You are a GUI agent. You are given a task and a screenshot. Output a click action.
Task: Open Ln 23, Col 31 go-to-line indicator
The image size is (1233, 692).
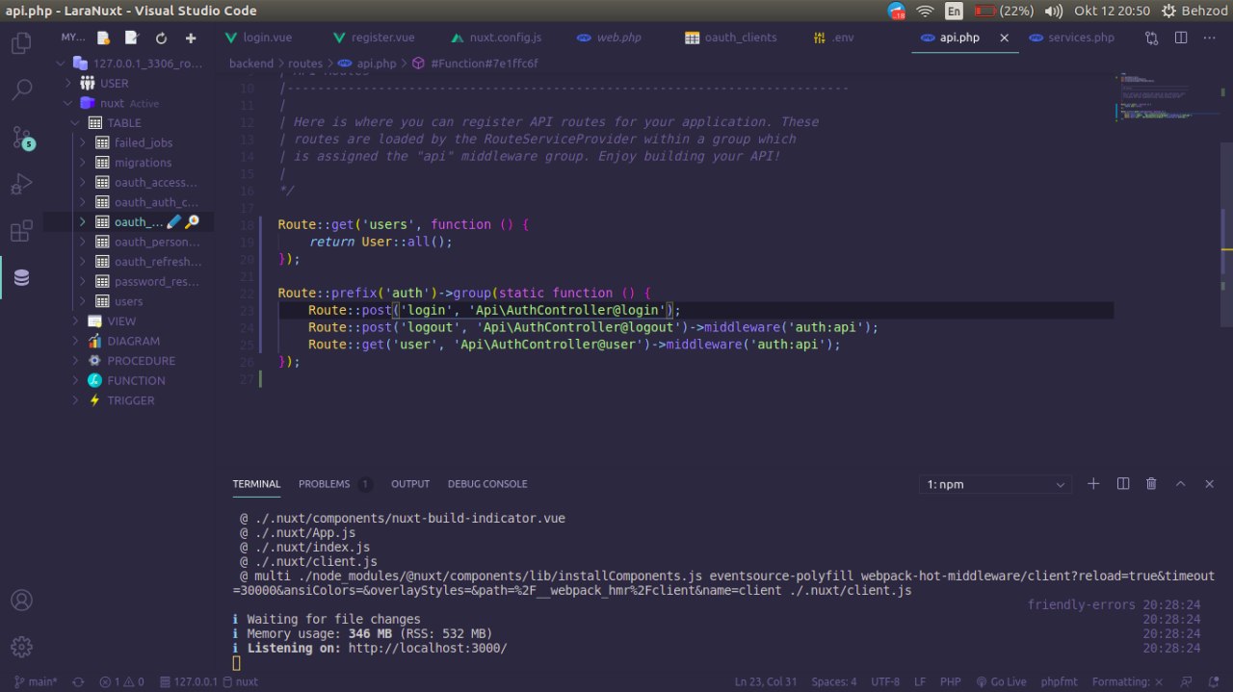766,681
